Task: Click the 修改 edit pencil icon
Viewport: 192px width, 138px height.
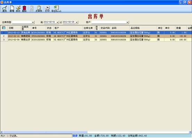Action: coord(18,9)
